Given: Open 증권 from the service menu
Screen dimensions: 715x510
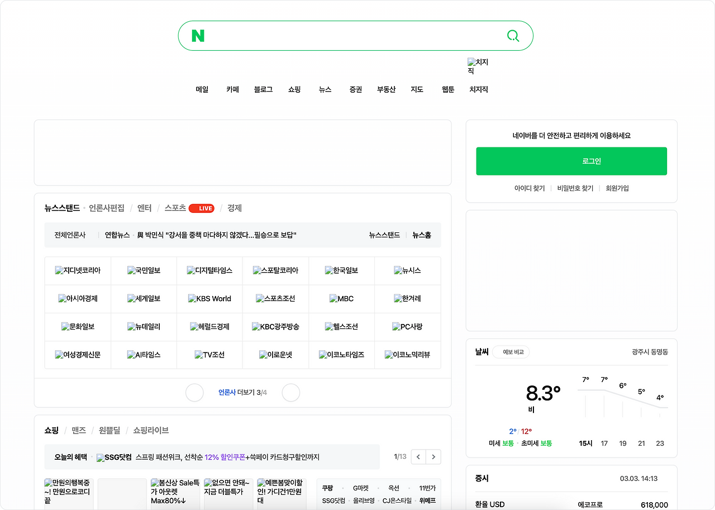Looking at the screenshot, I should pyautogui.click(x=356, y=89).
